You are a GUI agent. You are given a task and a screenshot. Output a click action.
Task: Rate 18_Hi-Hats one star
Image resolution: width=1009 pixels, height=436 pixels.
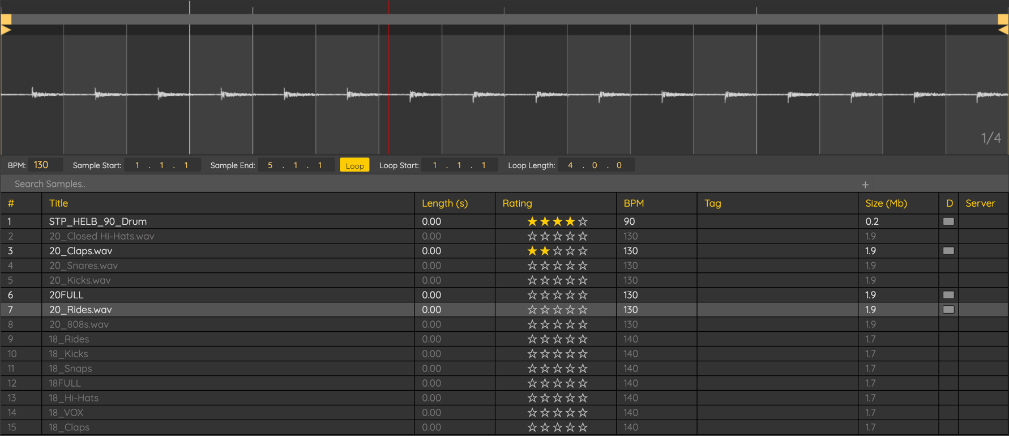532,398
